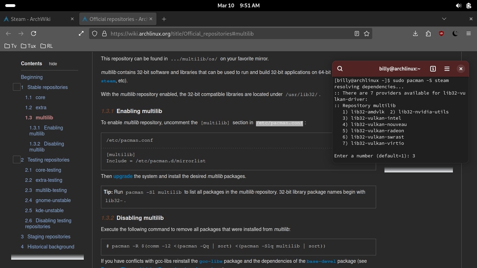This screenshot has width=477, height=268.
Task: Open the top bar clock and calendar
Action: pyautogui.click(x=239, y=6)
